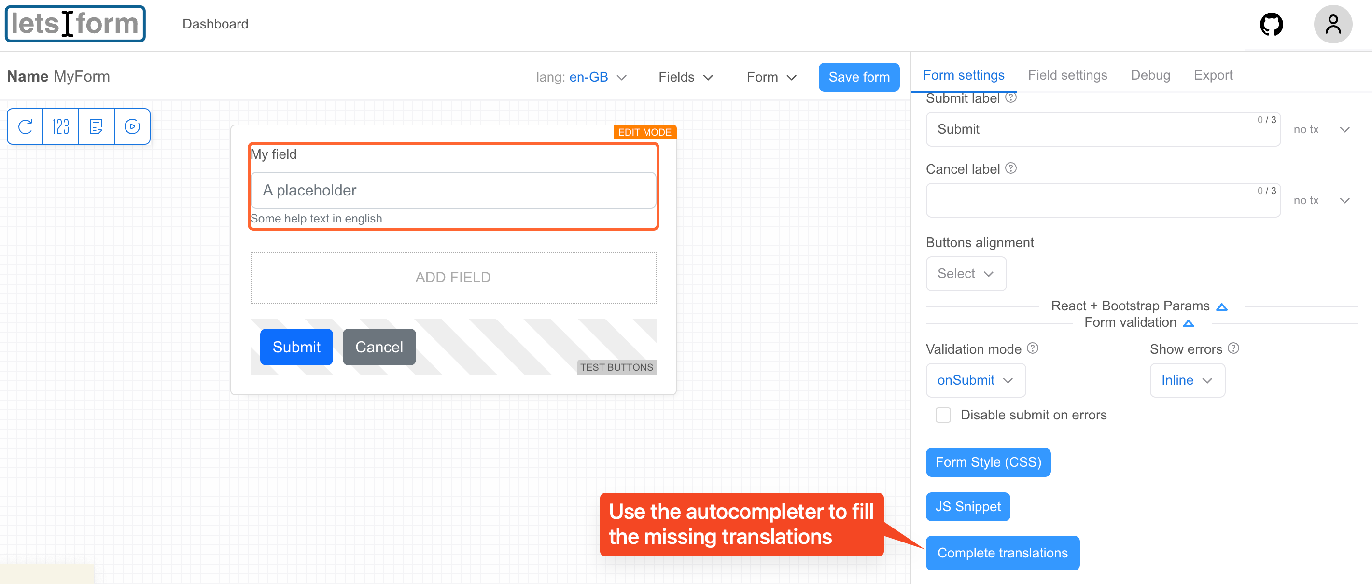Open the lang en-GB dropdown
The image size is (1372, 584).
pyautogui.click(x=581, y=77)
